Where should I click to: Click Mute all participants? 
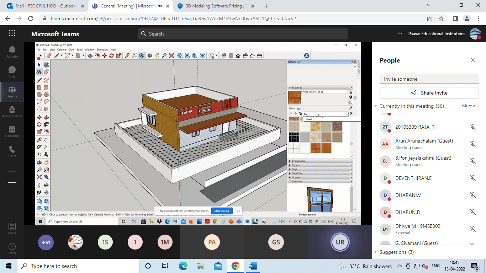[x=469, y=106]
